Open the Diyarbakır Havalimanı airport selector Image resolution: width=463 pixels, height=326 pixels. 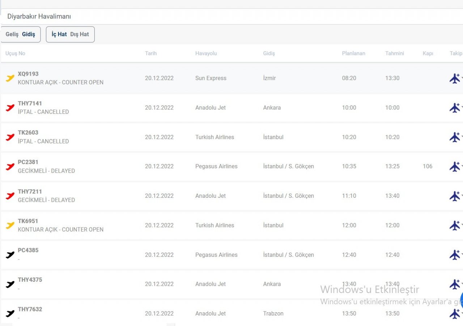pos(39,17)
